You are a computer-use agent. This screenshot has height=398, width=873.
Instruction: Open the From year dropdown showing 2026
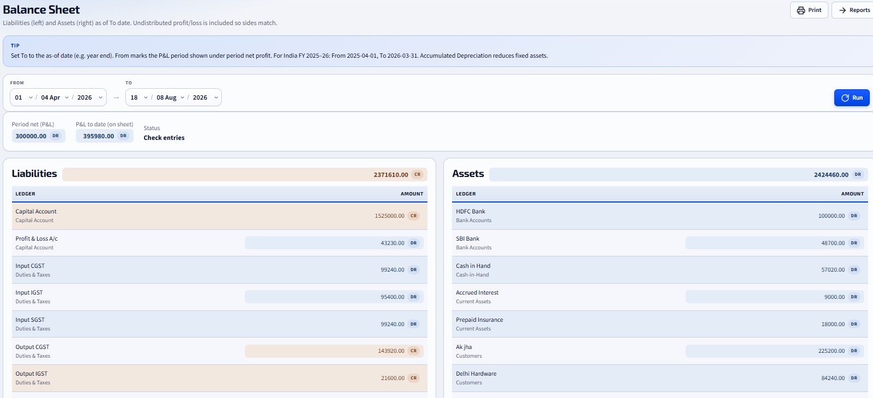90,97
